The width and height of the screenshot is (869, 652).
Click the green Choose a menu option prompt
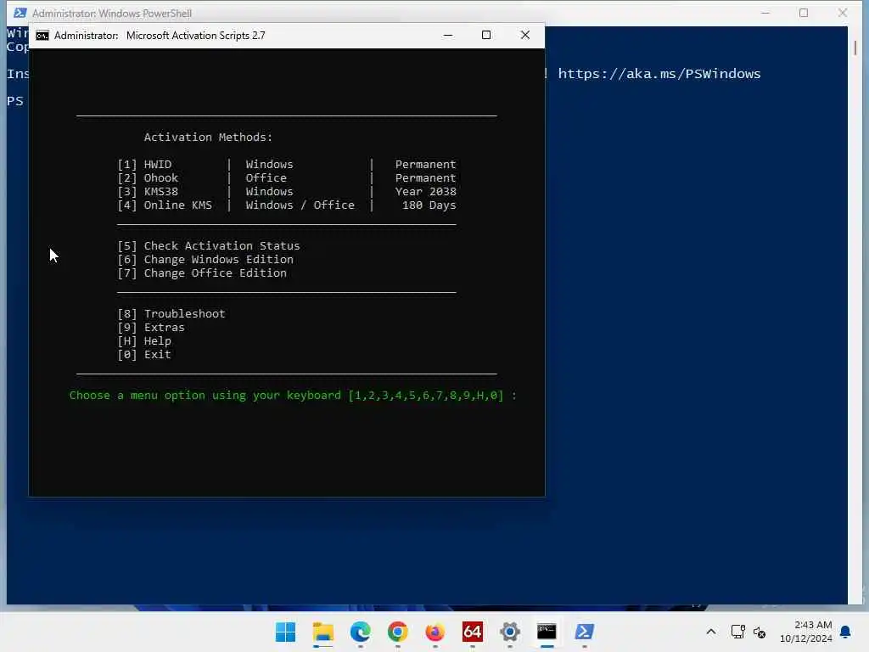coord(293,396)
